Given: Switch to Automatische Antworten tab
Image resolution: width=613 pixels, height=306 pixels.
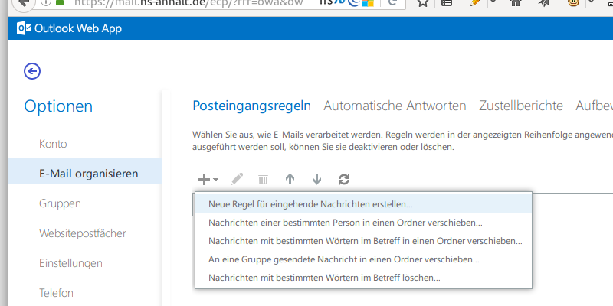Looking at the screenshot, I should (395, 106).
